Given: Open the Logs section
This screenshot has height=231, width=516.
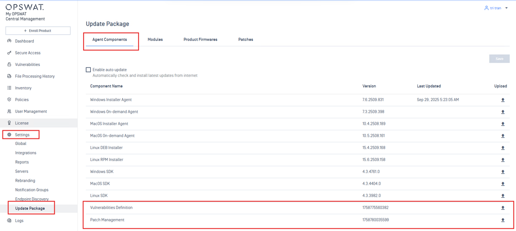Looking at the screenshot, I should (x=19, y=221).
